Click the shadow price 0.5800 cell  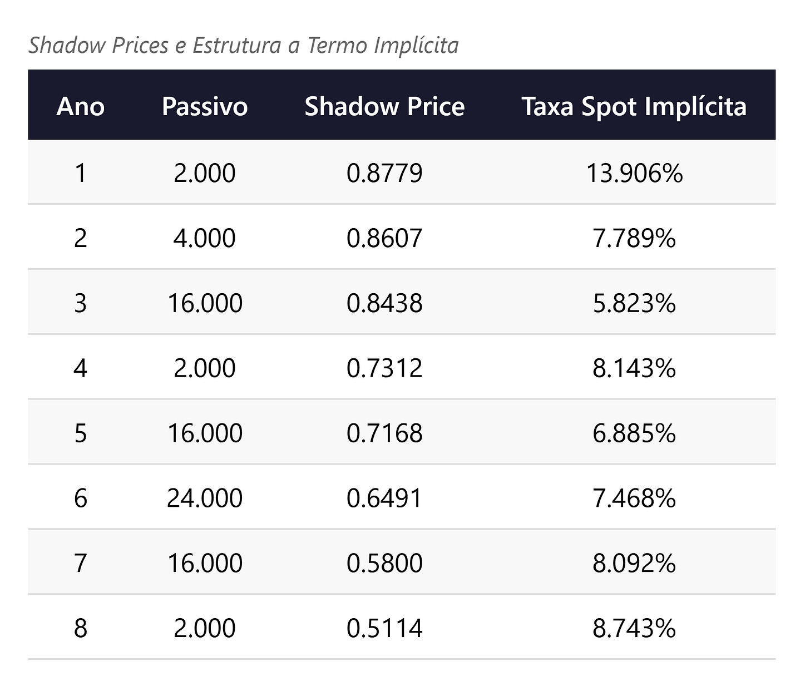pos(384,563)
